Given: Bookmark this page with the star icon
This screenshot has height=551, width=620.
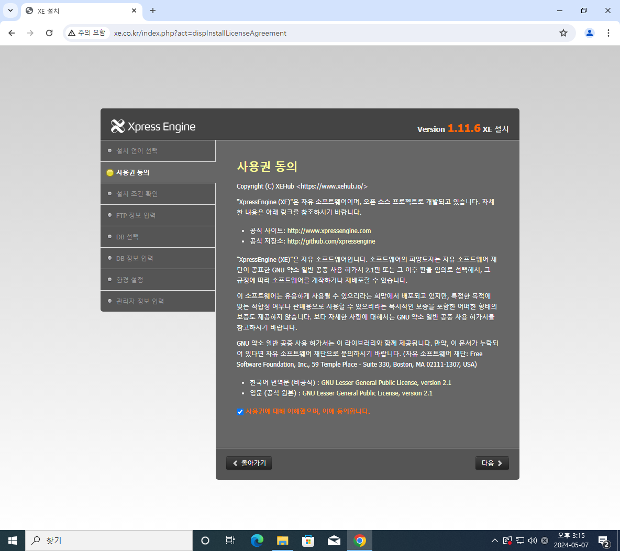Looking at the screenshot, I should tap(563, 33).
